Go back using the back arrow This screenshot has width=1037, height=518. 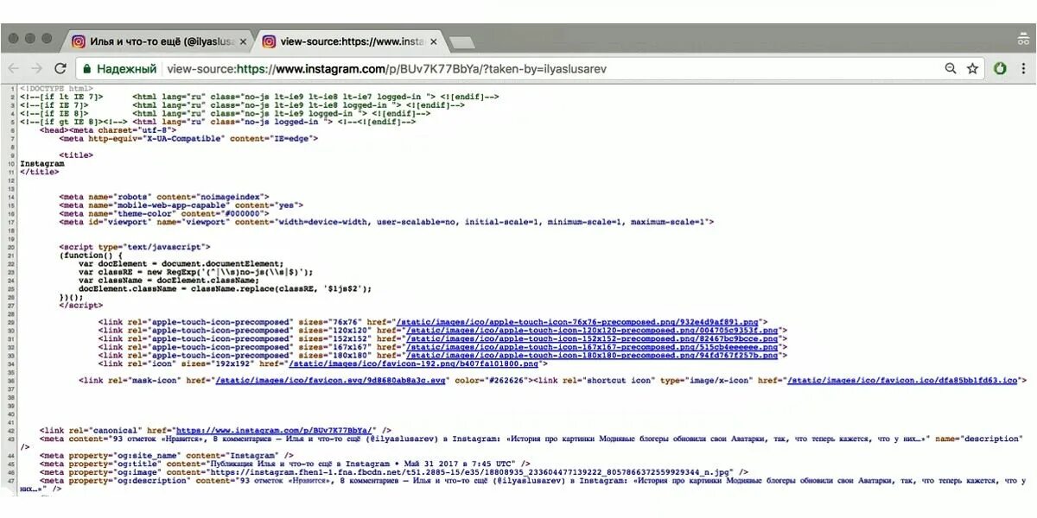(x=14, y=68)
